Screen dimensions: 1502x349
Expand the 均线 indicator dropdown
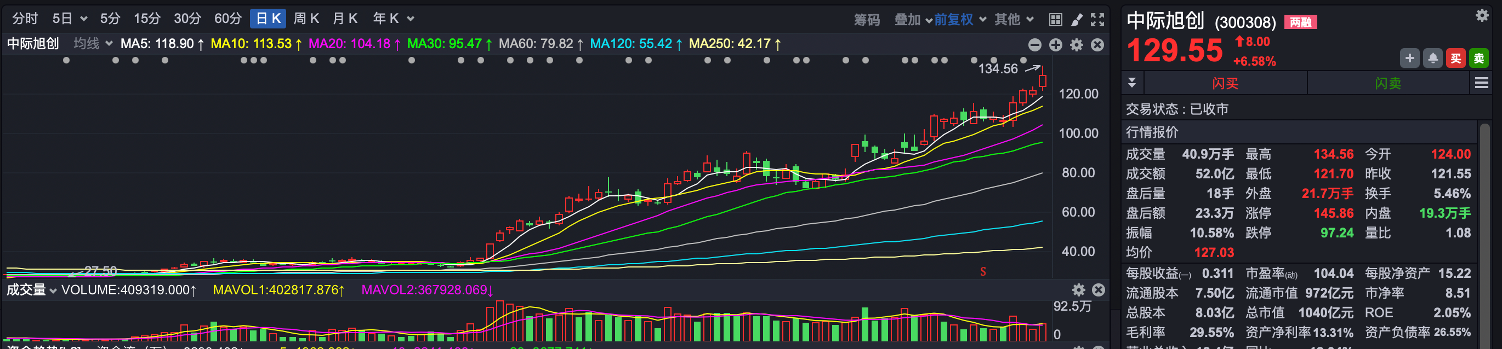(x=93, y=44)
